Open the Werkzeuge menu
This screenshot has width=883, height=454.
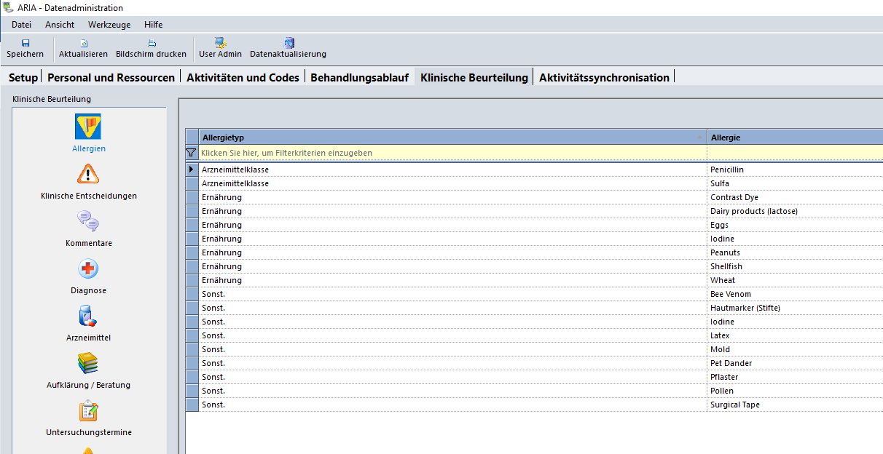tap(109, 25)
